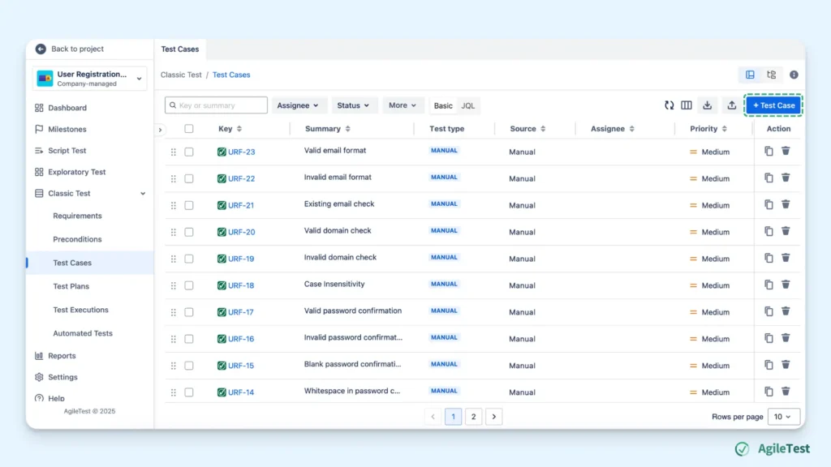Open Script Test in sidebar
This screenshot has width=831, height=467.
pyautogui.click(x=67, y=151)
